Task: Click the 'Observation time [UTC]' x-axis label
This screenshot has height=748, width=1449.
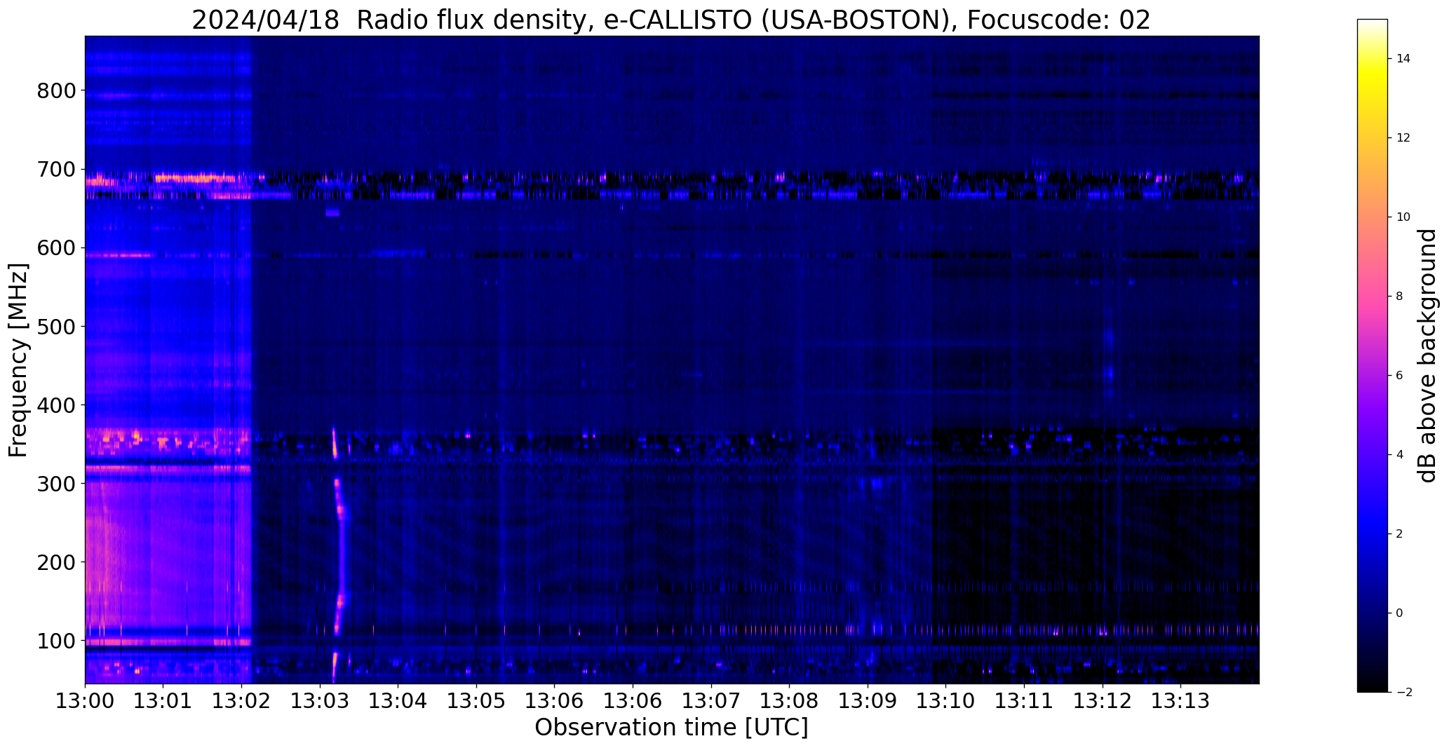Action: coord(671,728)
